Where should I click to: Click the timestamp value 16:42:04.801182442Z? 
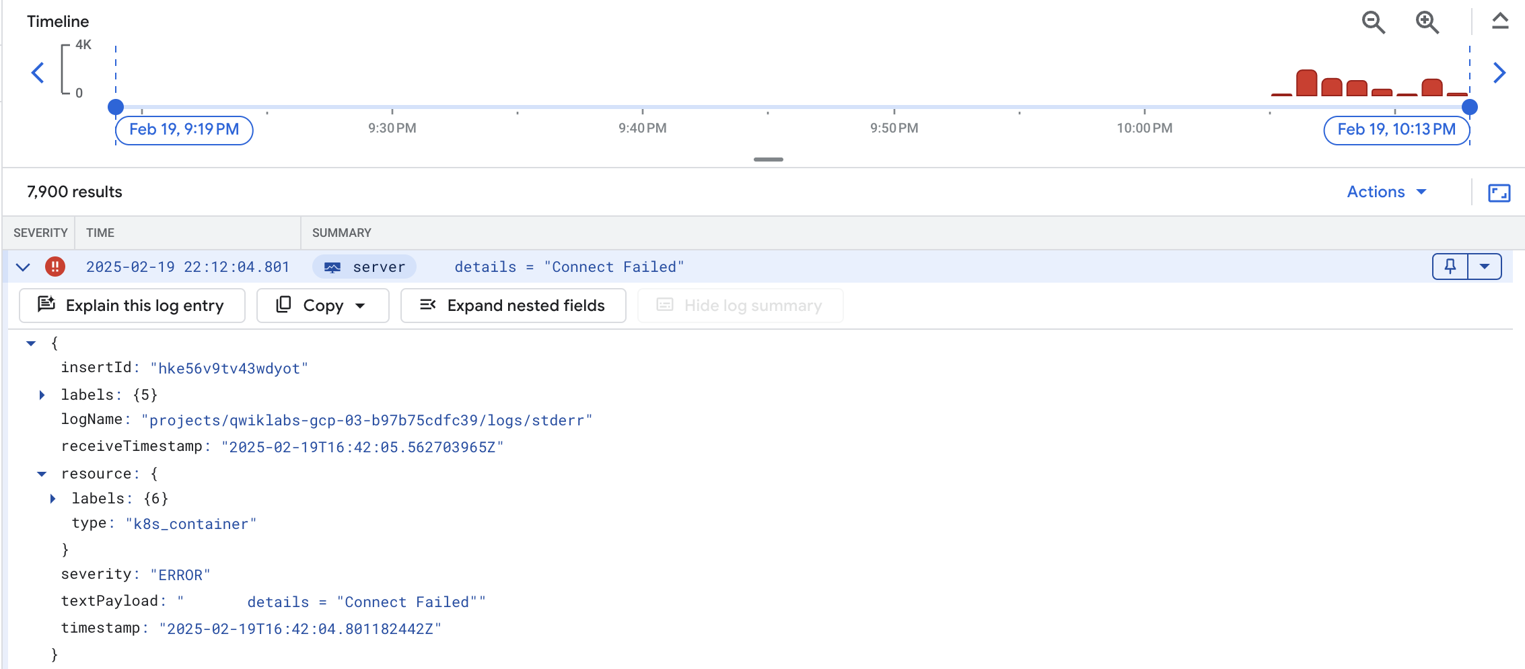[300, 629]
